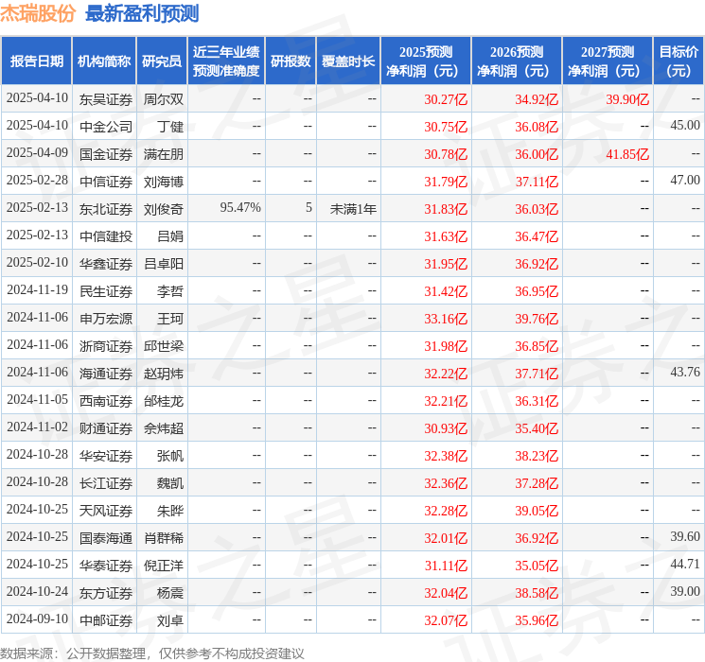Screen dimensions: 705x662
Task: Click the 95.47% accuracy value
Action: (240, 208)
